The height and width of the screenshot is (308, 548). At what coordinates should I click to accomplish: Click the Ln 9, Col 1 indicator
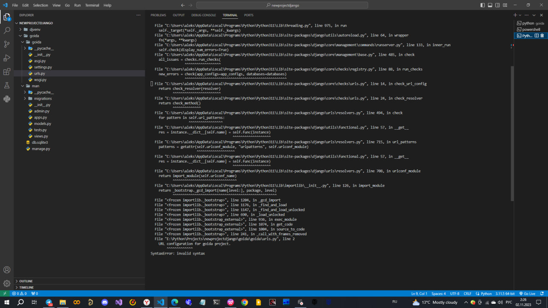(419, 293)
